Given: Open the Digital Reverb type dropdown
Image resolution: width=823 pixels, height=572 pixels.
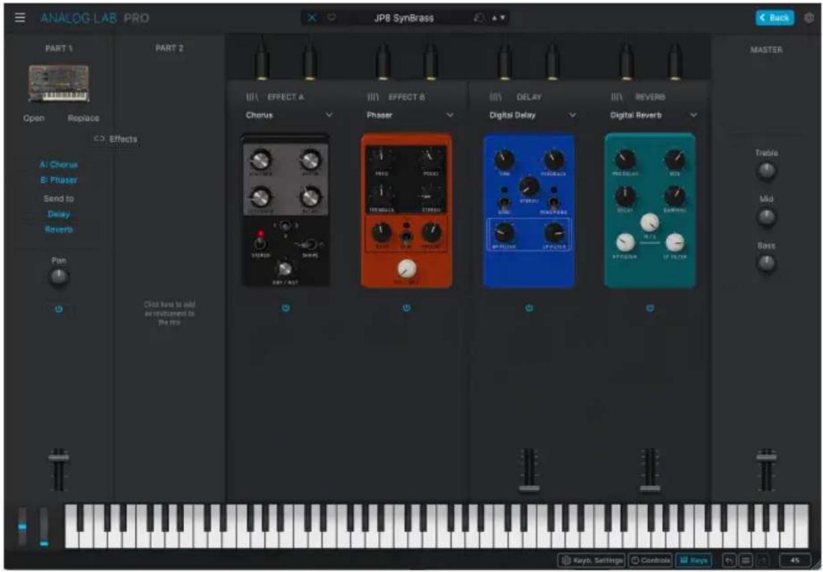Looking at the screenshot, I should click(654, 115).
